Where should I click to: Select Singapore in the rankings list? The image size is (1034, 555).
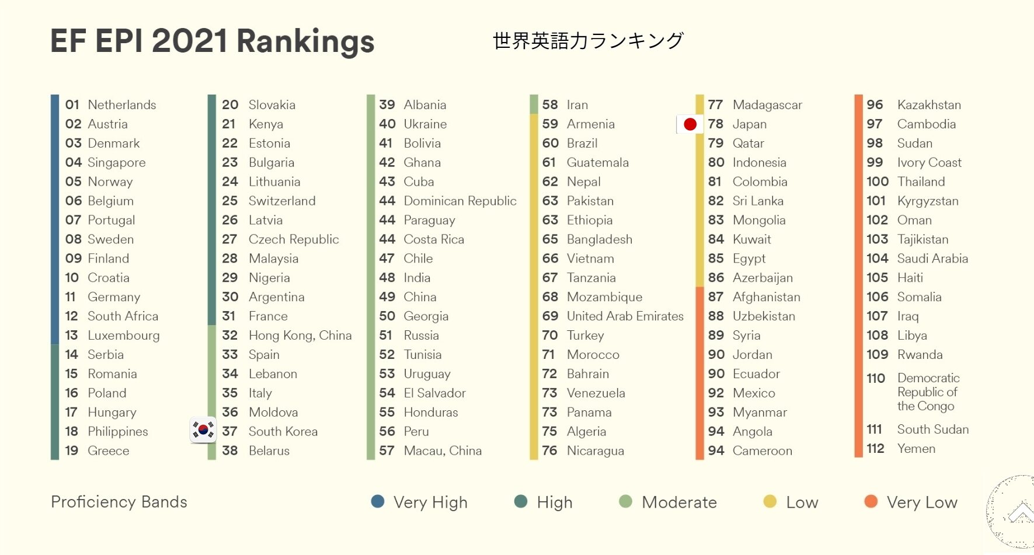pos(116,163)
